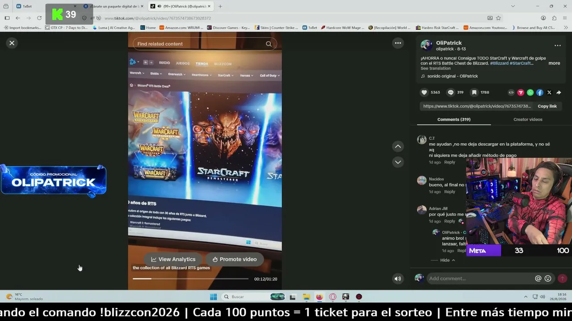Click the embed code icon

(511, 92)
